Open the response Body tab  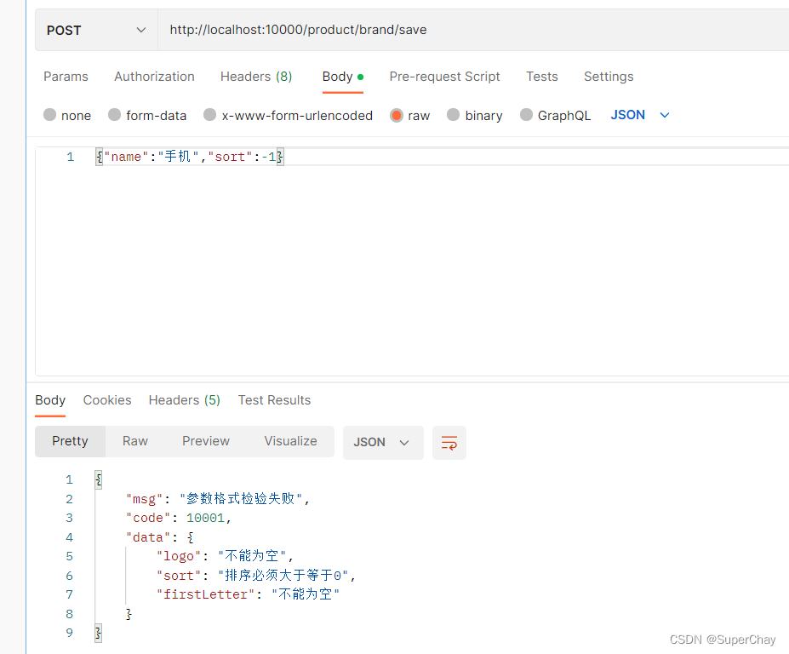point(50,400)
